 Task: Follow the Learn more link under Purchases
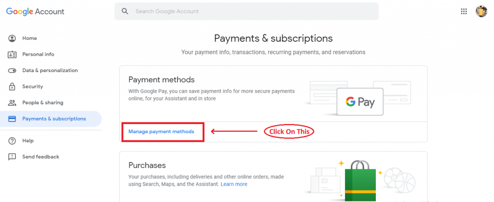point(234,184)
